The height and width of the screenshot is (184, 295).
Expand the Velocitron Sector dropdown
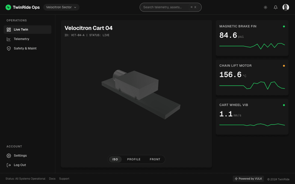[x=61, y=7]
